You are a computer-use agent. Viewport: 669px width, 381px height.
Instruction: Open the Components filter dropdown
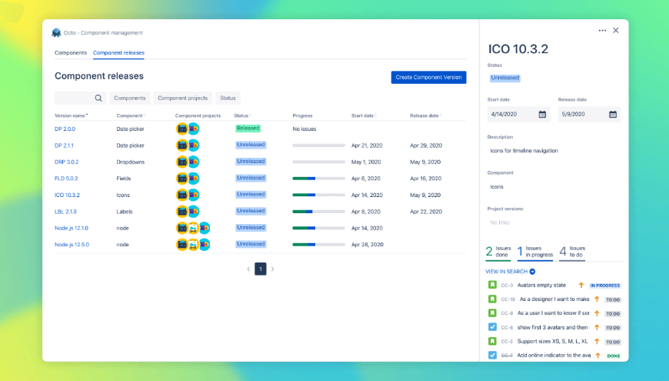(130, 99)
